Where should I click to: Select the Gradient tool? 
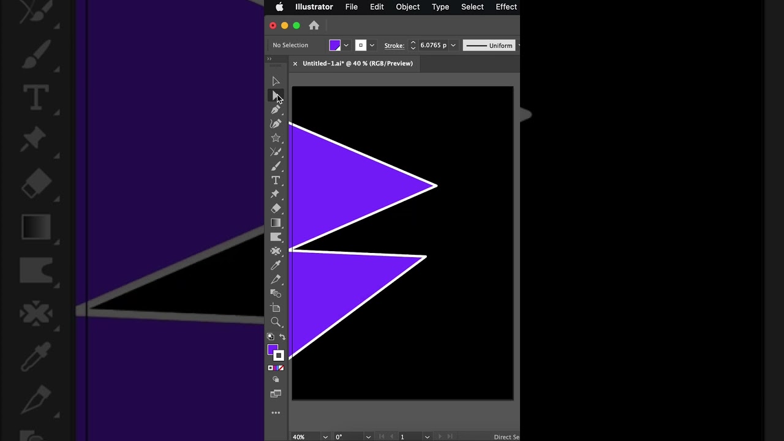click(276, 222)
